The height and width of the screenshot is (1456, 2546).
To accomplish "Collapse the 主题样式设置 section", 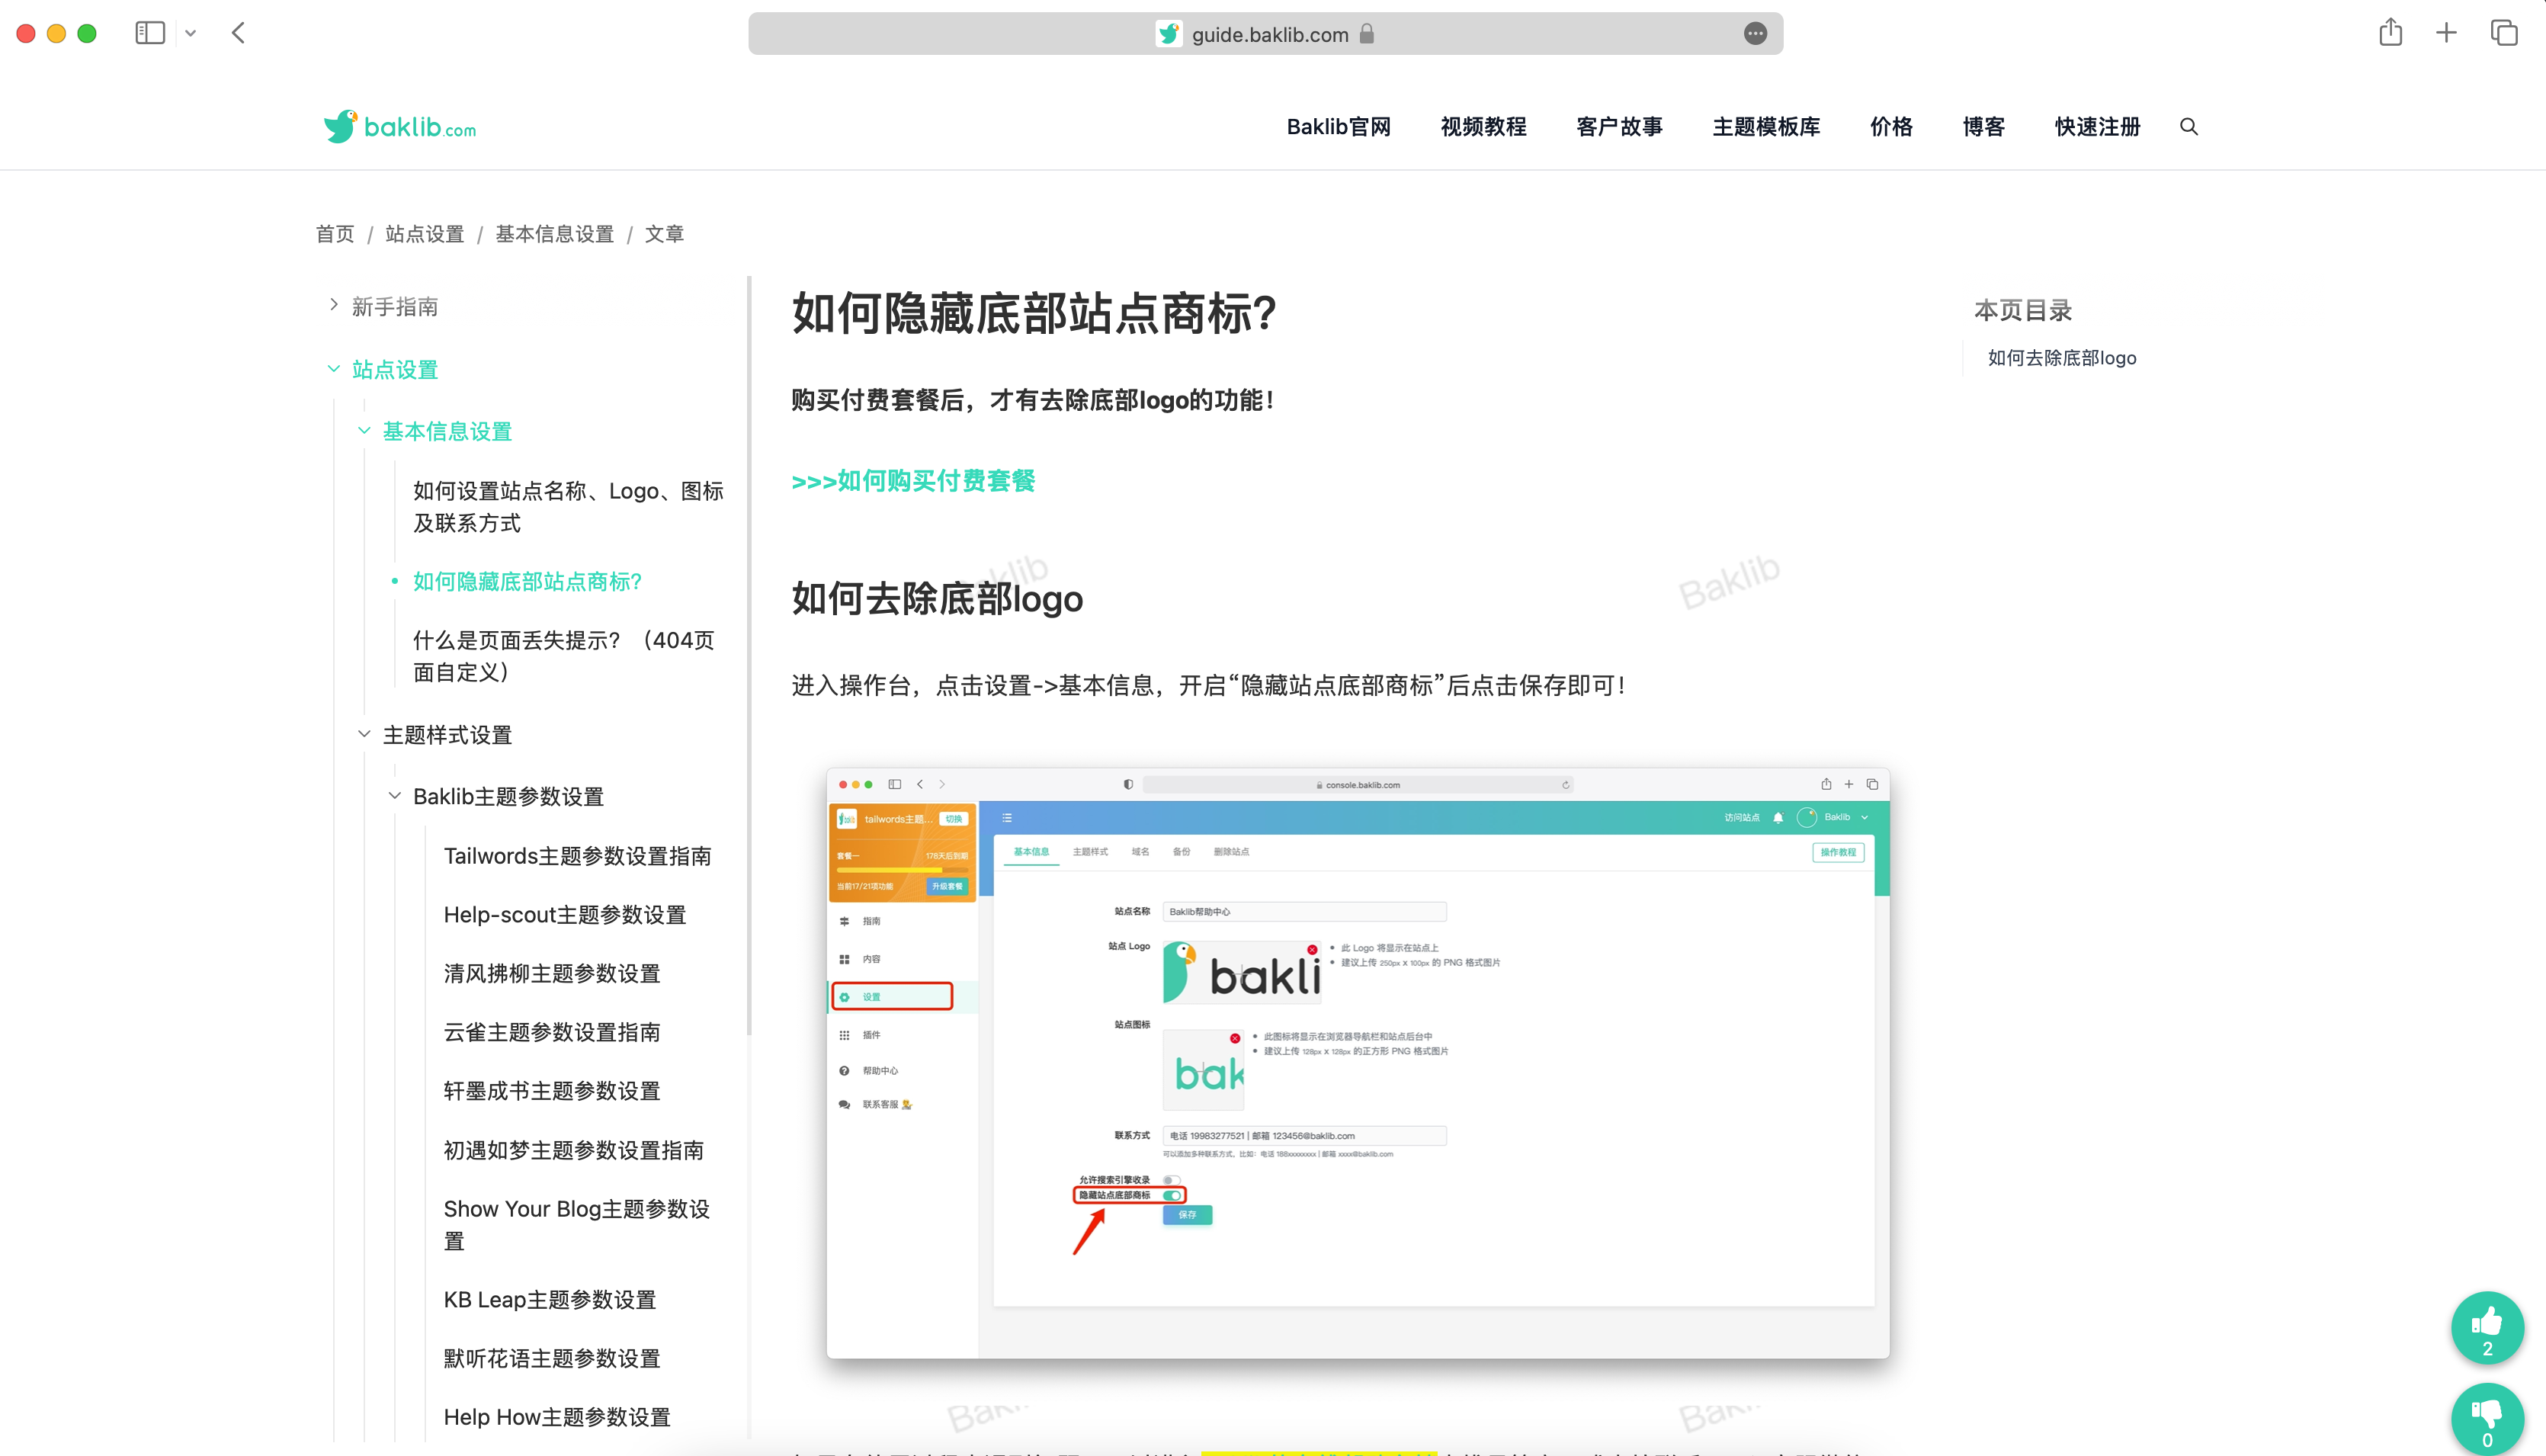I will pyautogui.click(x=364, y=734).
